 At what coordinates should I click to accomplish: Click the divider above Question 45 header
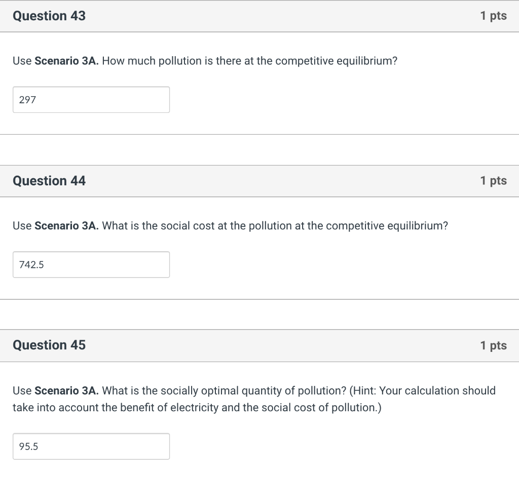coord(259,300)
